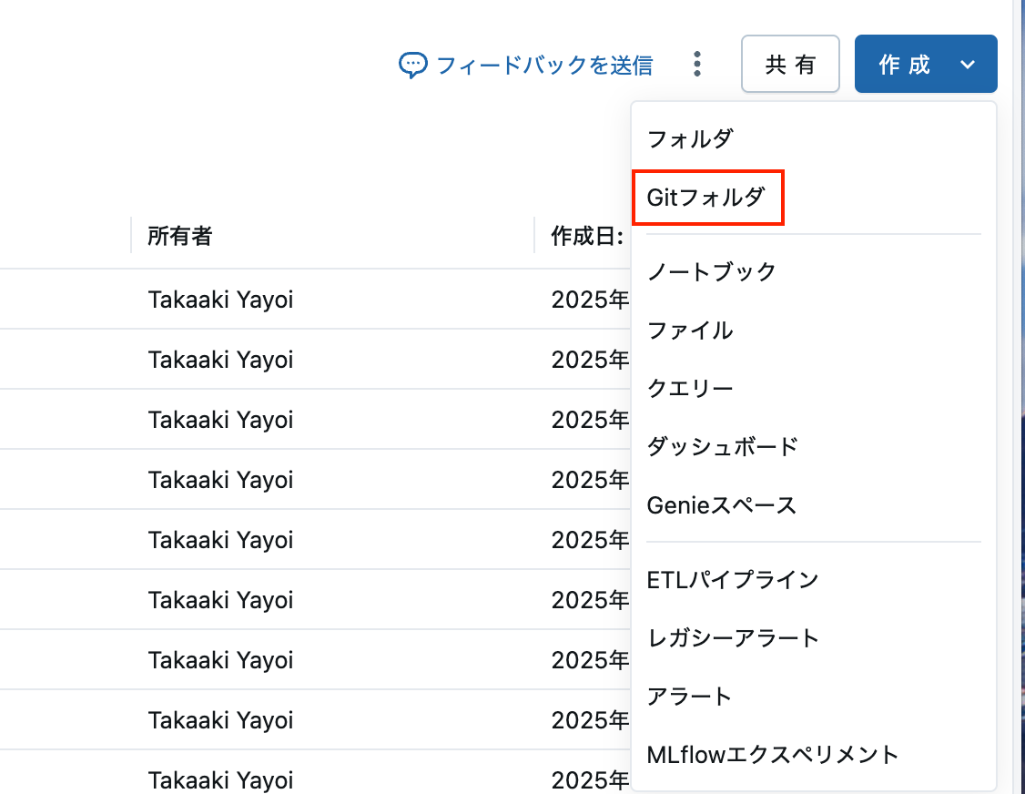Screen dimensions: 1025x794
Task: Click the chevron on the 作成 button
Action: [967, 64]
